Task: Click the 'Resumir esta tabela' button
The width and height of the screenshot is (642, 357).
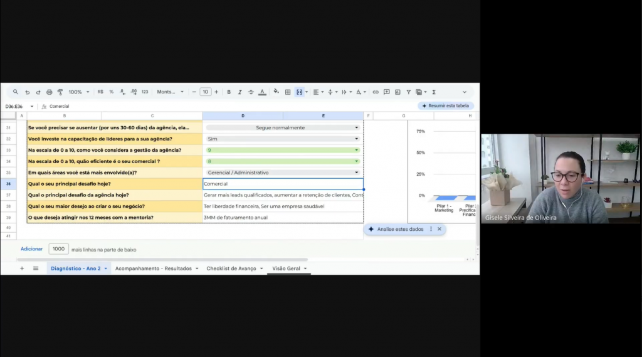Action: (x=446, y=106)
